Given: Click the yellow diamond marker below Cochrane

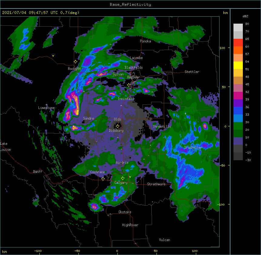Looking at the screenshot, I should pos(103,179).
